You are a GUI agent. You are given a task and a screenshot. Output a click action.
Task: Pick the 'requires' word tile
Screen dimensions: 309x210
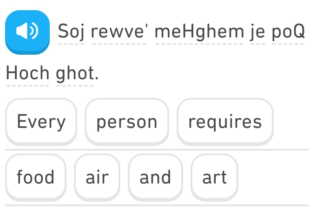(225, 121)
